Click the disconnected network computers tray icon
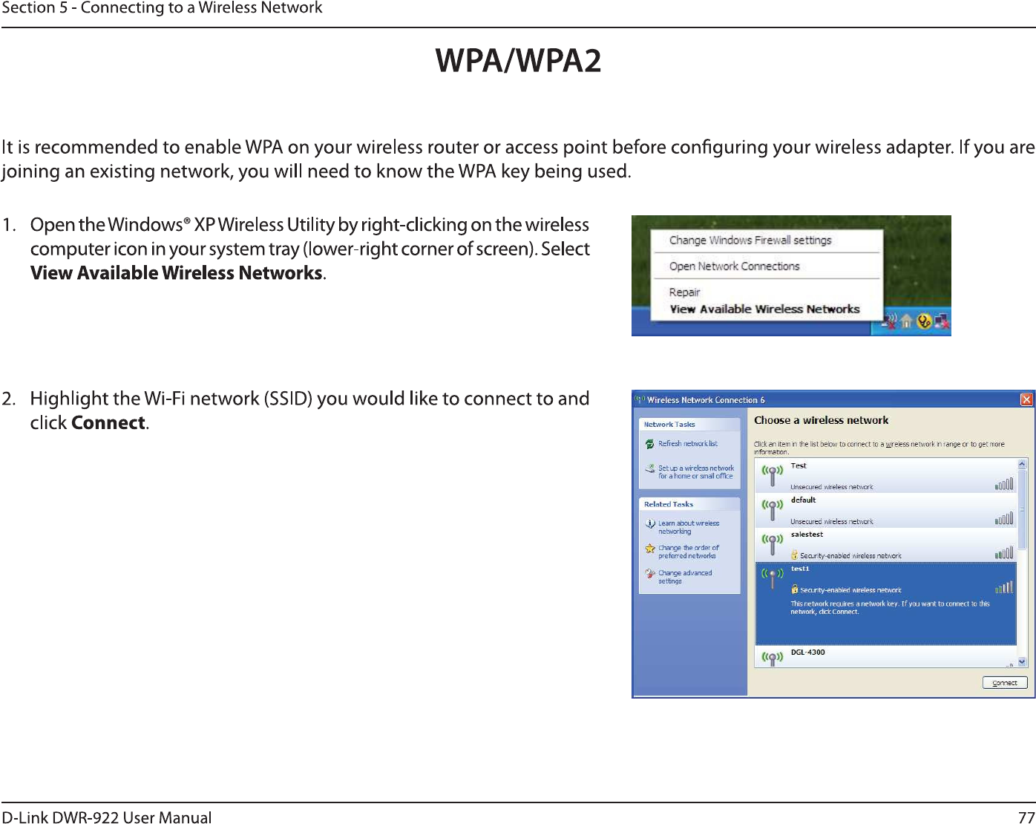The height and width of the screenshot is (824, 1036). [x=942, y=321]
